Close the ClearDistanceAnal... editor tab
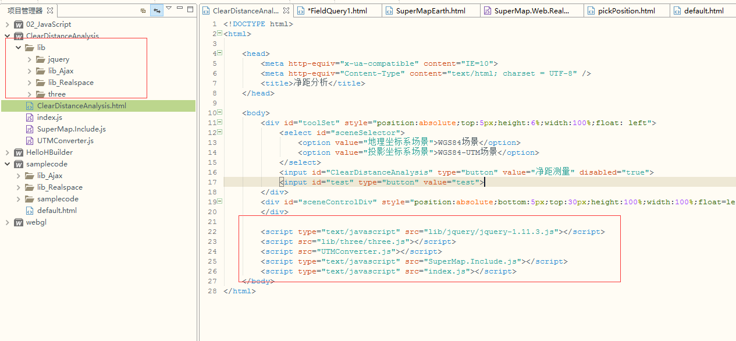The width and height of the screenshot is (736, 341). (286, 10)
